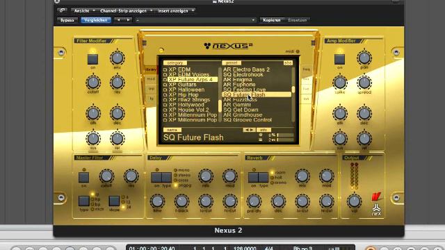Click the abc sort button
The width and height of the screenshot is (445, 250).
click(288, 63)
